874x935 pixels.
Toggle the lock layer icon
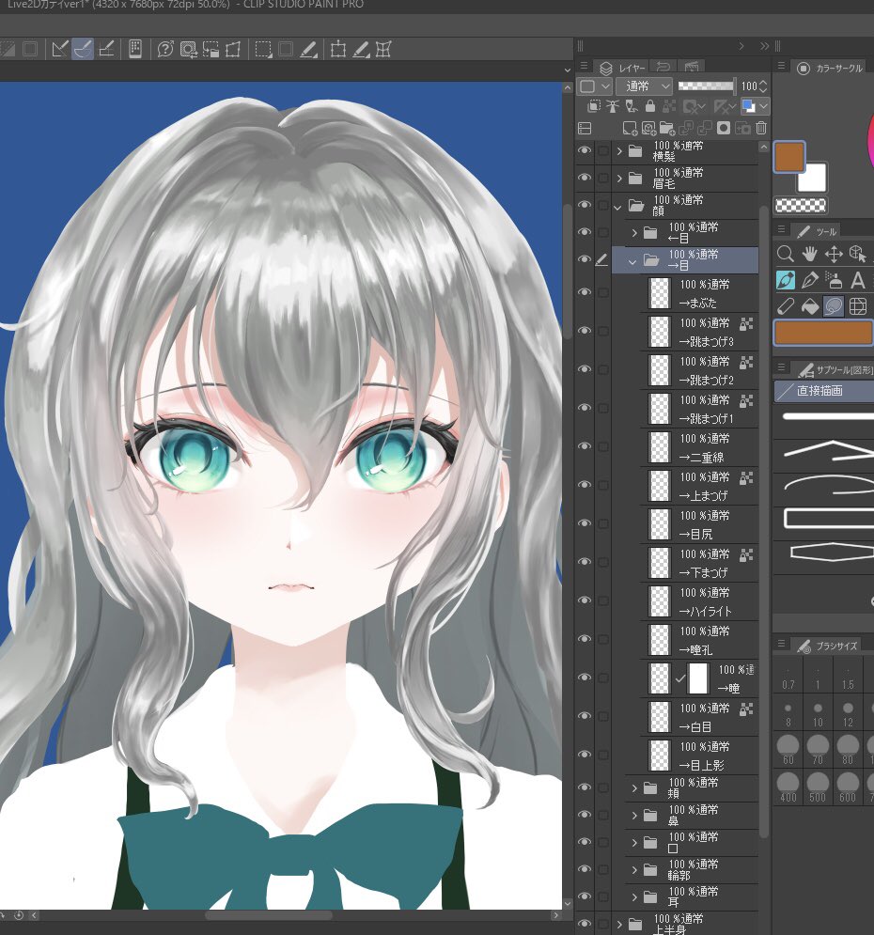point(651,105)
